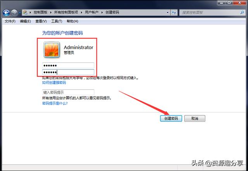Expand the arrow before 用户帐户 in the breadcrumb

(81, 12)
